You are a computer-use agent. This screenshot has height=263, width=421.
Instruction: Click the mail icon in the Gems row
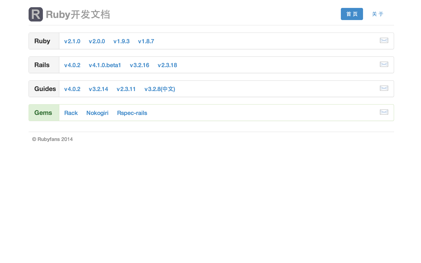(384, 112)
